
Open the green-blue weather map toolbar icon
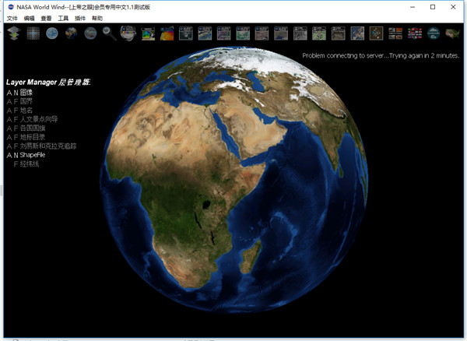point(148,33)
